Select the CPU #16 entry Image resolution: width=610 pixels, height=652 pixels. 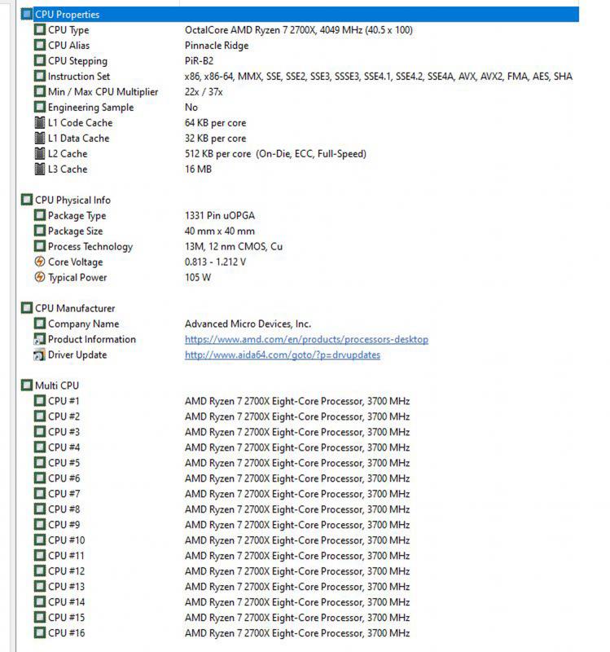(222, 633)
